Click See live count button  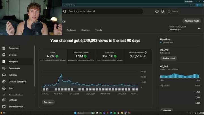169,58
